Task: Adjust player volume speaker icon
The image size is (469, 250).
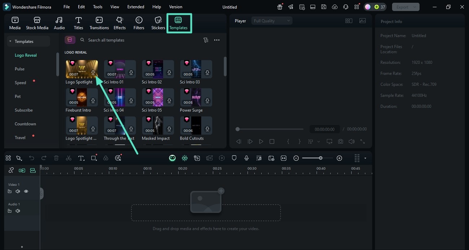Action: point(351,142)
